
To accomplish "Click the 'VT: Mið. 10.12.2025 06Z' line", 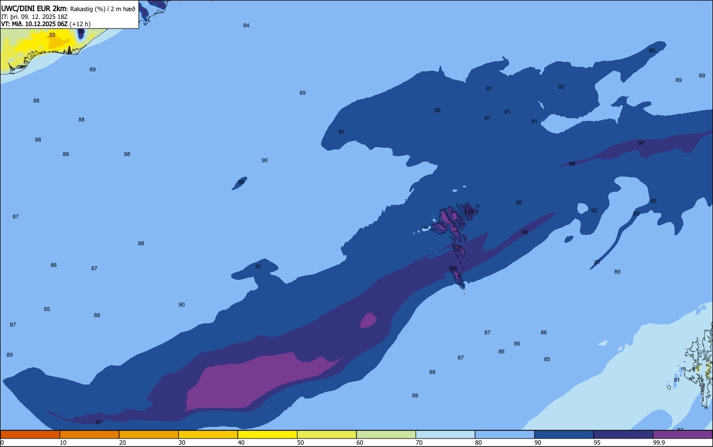I will [34, 24].
